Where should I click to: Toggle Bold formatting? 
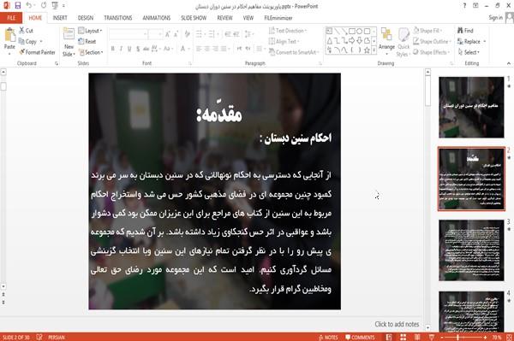[113, 49]
